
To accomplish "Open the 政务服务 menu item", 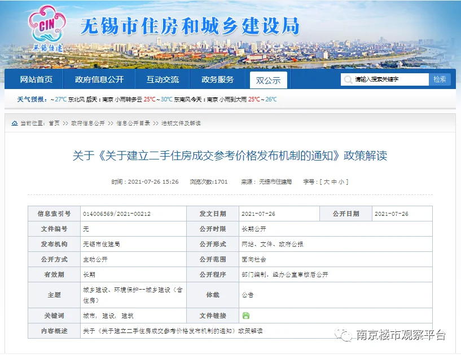I will (x=217, y=79).
